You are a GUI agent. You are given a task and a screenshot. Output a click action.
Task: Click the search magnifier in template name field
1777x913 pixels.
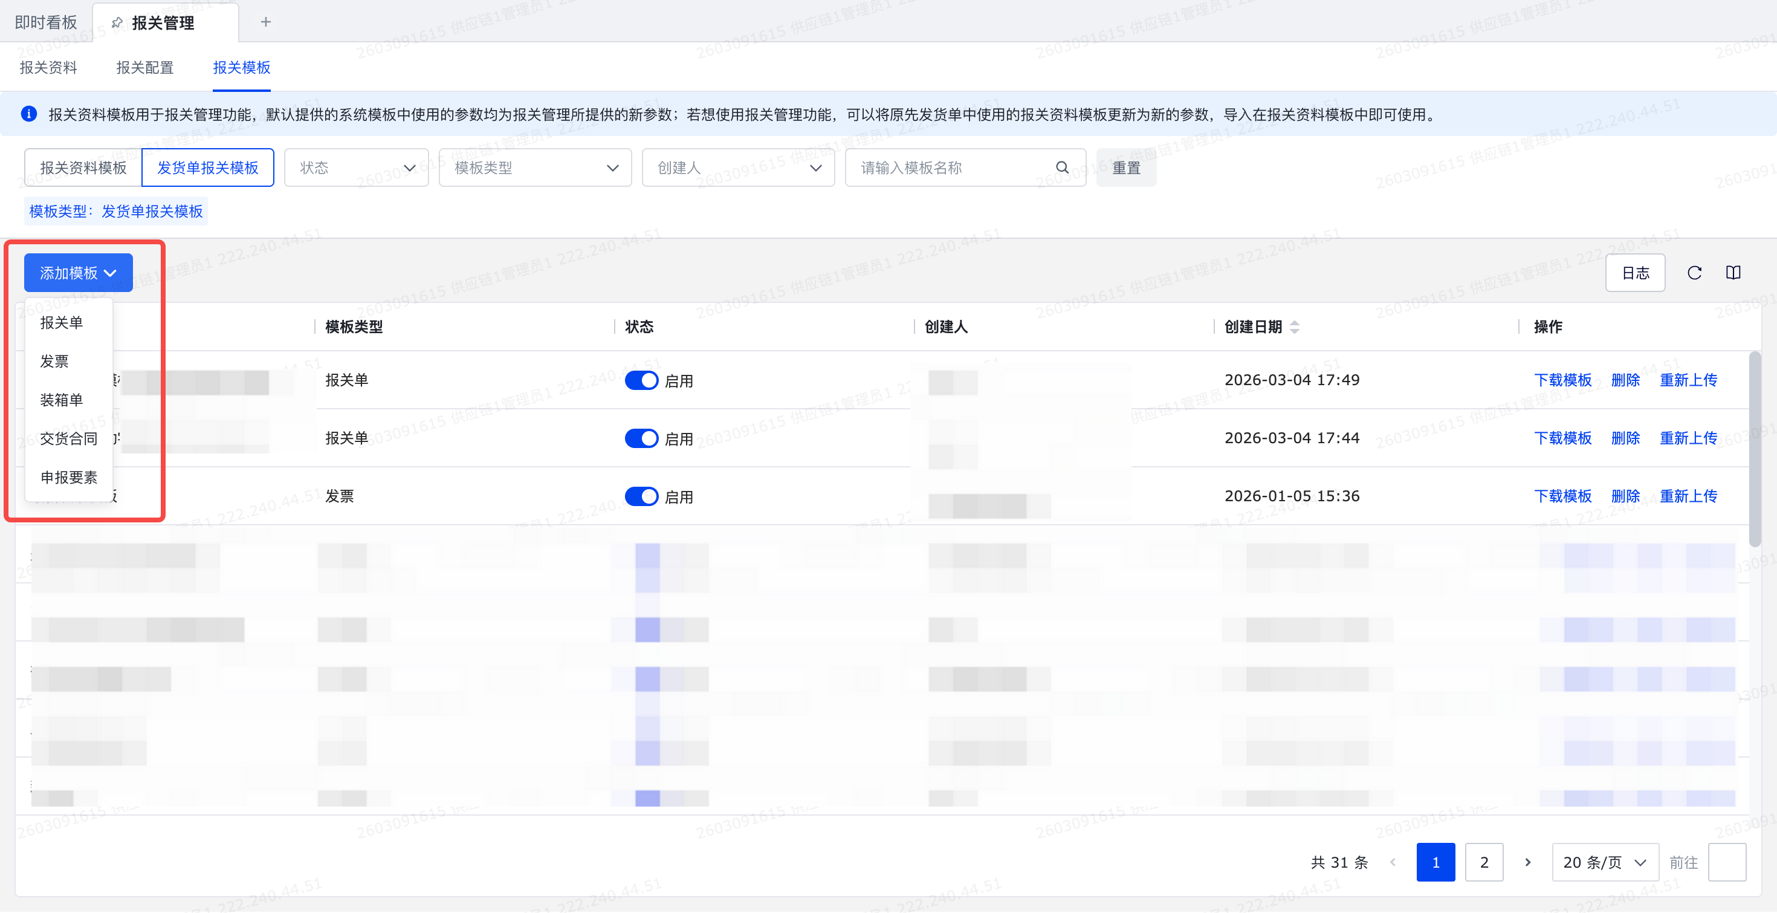tap(1061, 167)
